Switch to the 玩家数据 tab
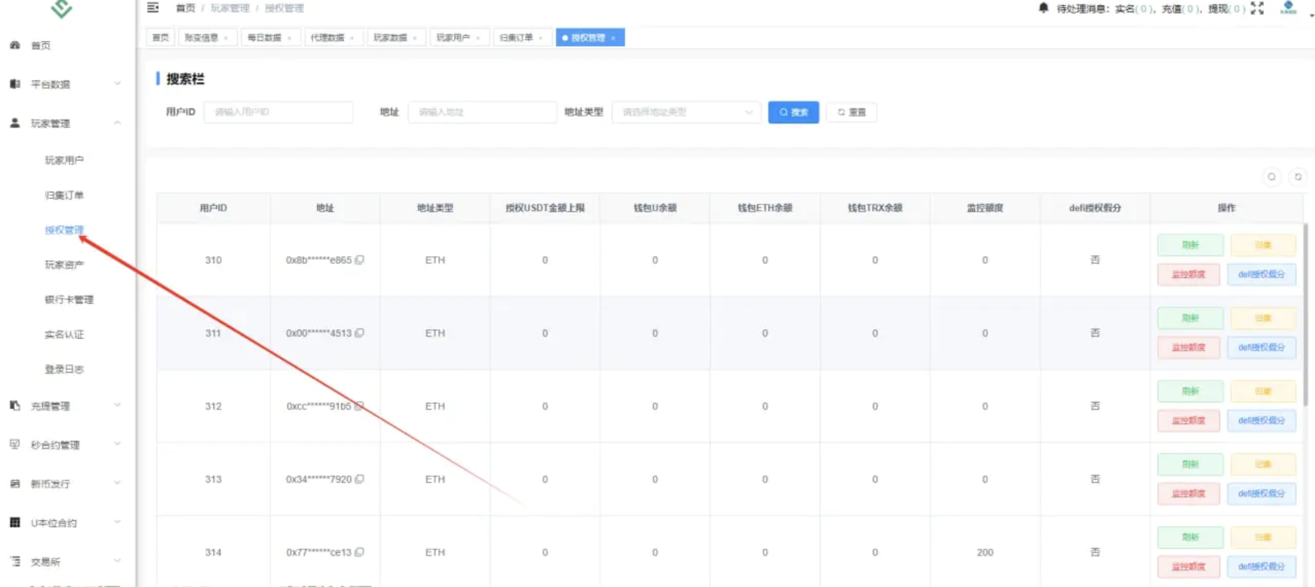 [x=392, y=37]
